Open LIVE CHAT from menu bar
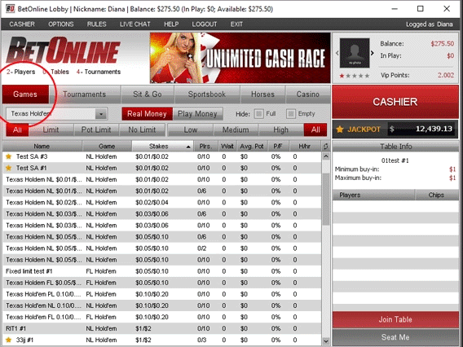463x347 pixels. click(x=135, y=24)
